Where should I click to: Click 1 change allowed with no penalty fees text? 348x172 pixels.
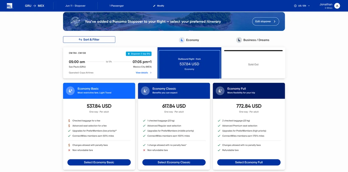(x=167, y=145)
